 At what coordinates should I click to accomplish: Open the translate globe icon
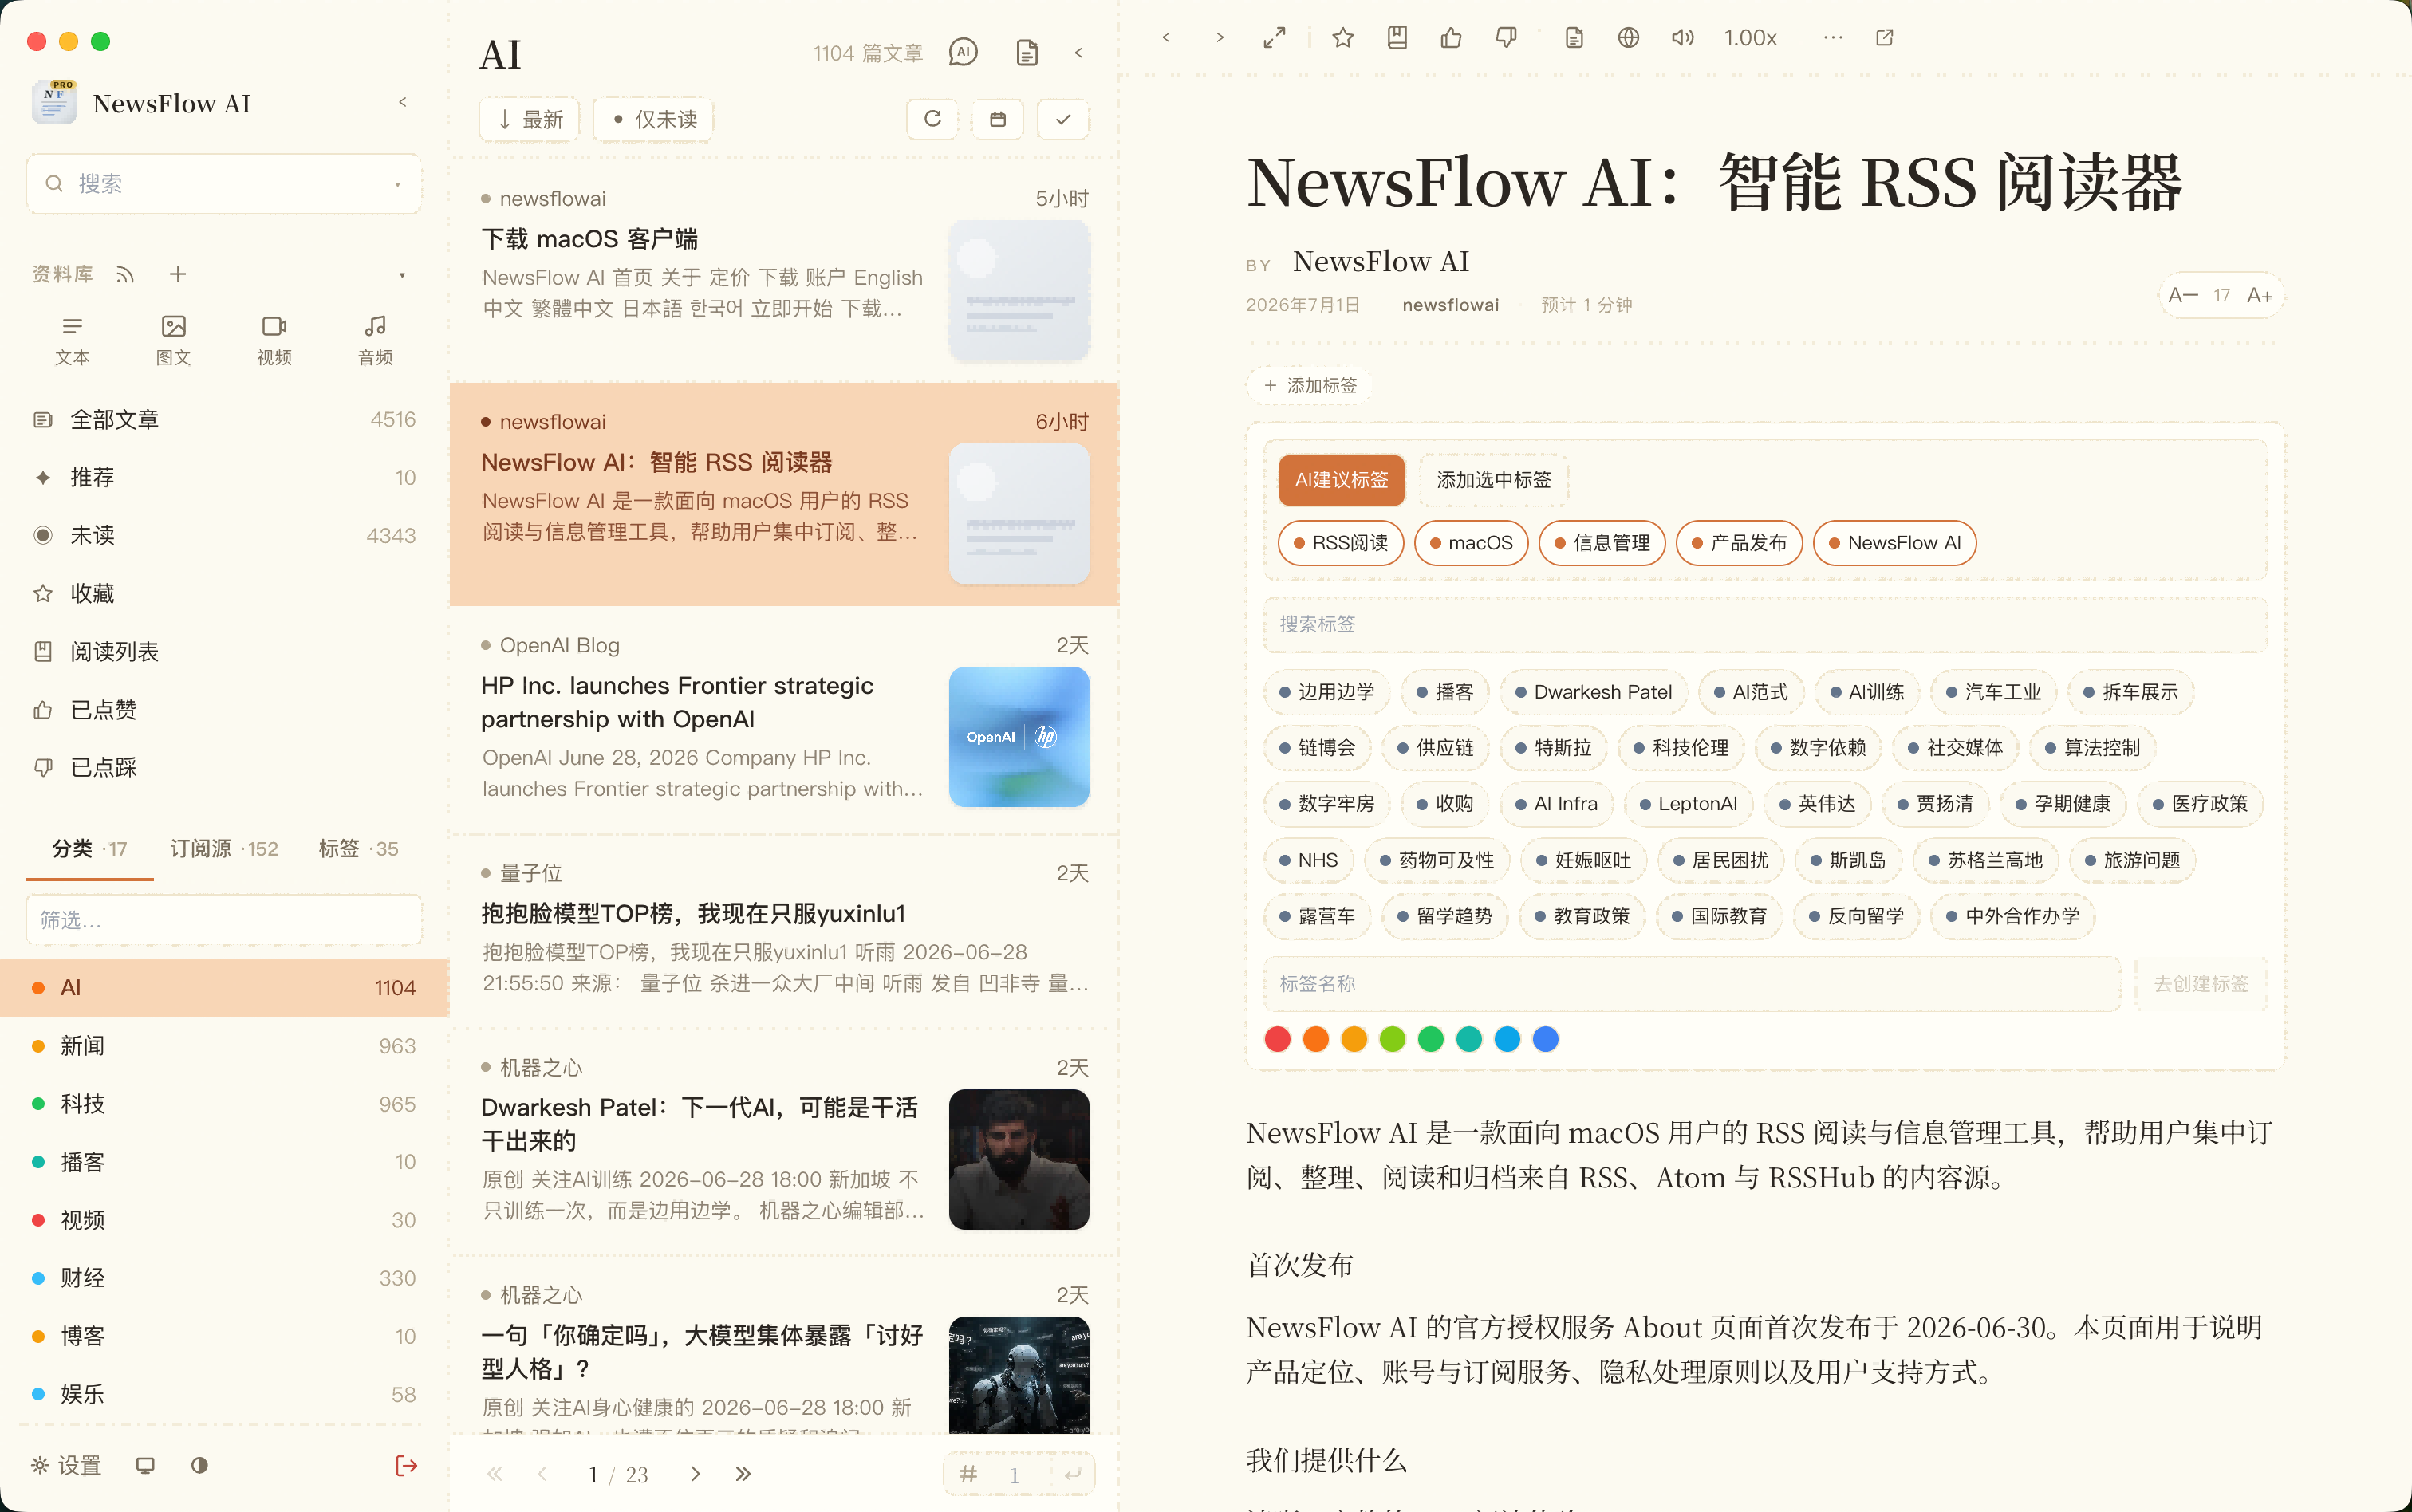click(x=1628, y=38)
